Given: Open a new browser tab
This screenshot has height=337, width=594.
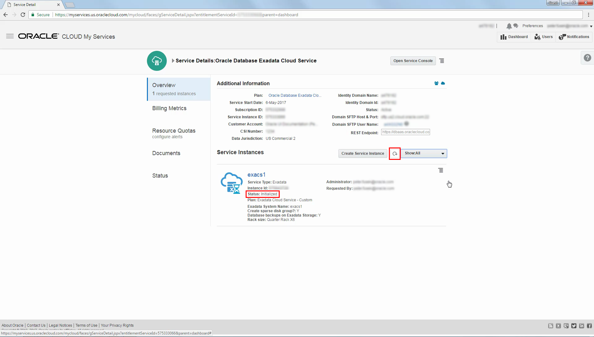Looking at the screenshot, I should point(70,5).
